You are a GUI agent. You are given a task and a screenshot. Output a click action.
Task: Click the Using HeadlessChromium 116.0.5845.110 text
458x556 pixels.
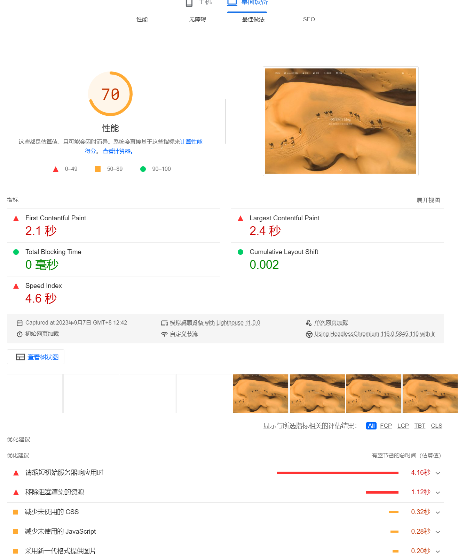pyautogui.click(x=375, y=334)
